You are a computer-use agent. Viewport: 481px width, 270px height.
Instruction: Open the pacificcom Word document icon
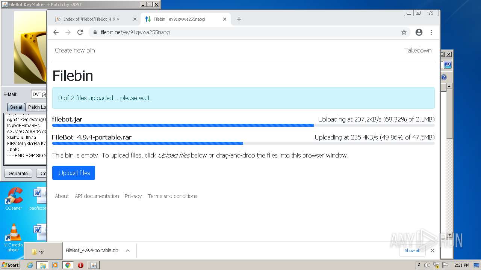click(x=38, y=199)
